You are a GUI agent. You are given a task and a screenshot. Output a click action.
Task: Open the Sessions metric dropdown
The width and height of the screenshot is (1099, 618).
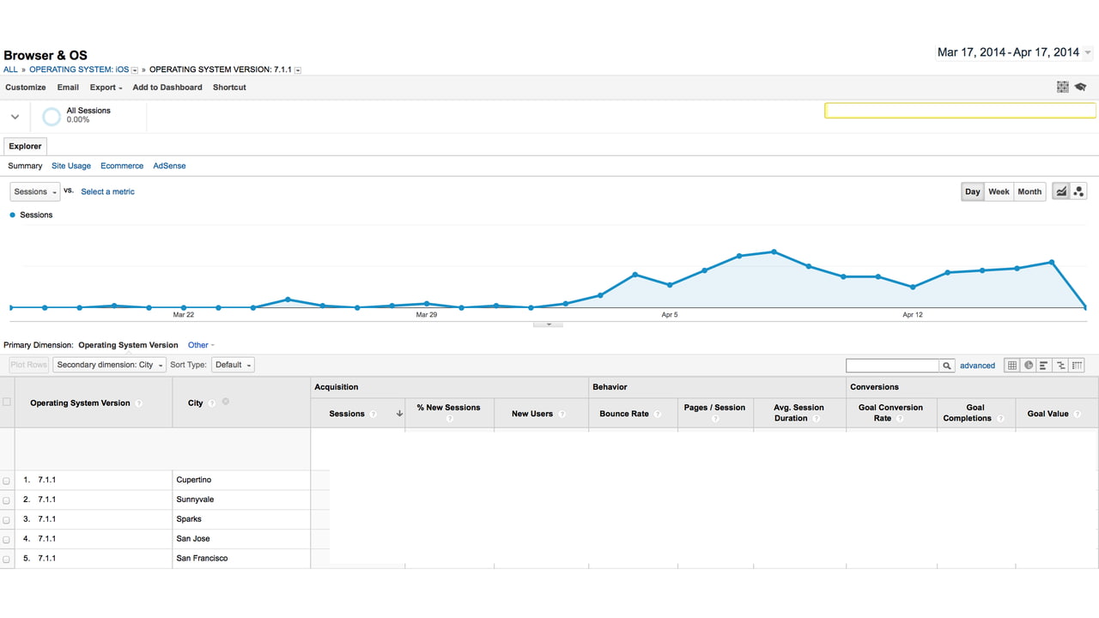35,191
